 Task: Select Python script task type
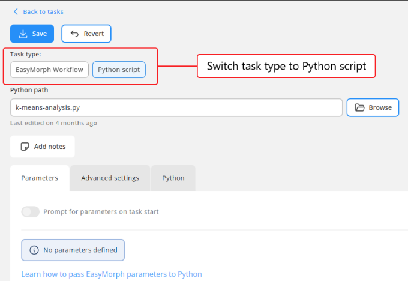pyautogui.click(x=119, y=70)
